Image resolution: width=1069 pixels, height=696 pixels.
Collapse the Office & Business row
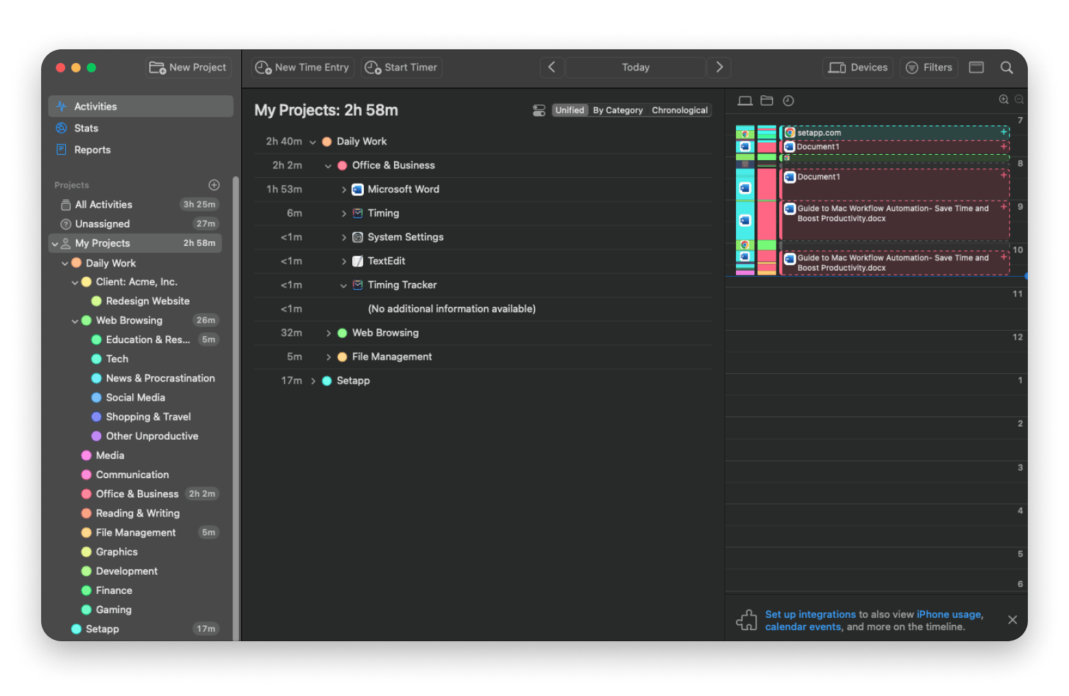[x=328, y=166]
